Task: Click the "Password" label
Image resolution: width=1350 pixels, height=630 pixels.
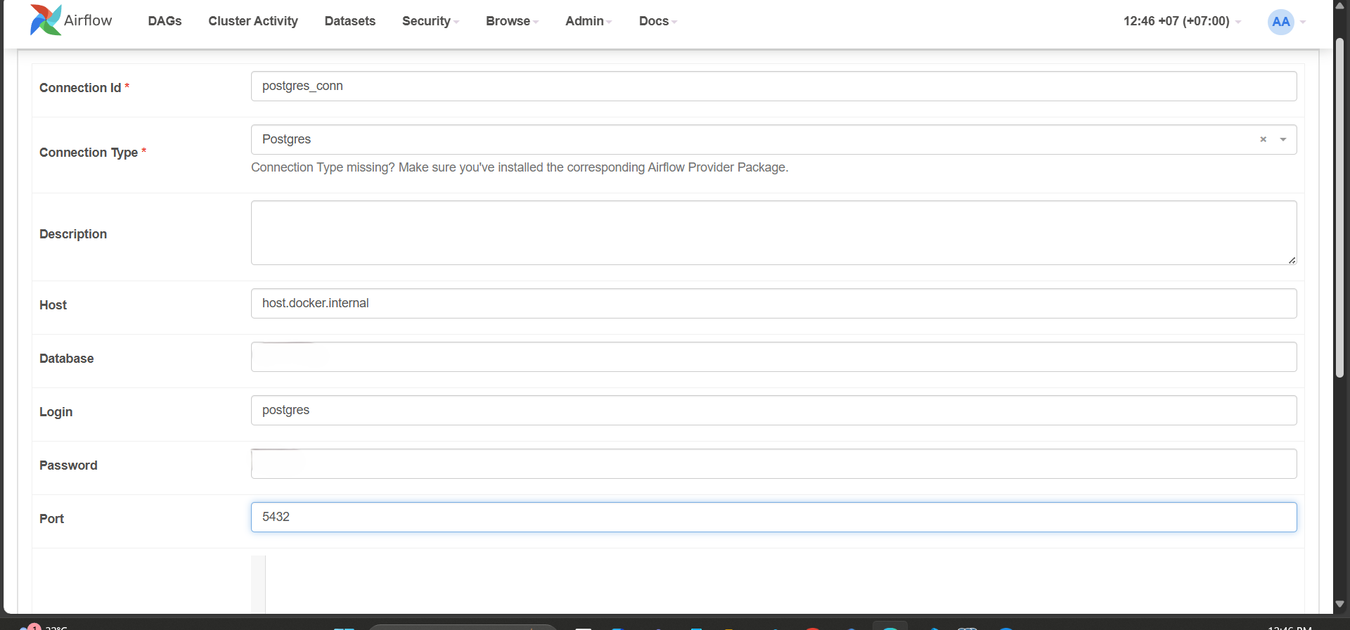Action: click(x=68, y=465)
